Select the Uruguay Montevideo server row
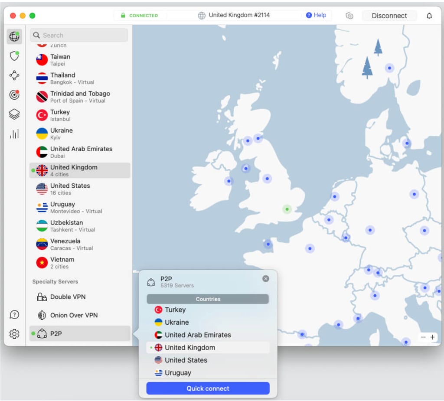 [80, 207]
